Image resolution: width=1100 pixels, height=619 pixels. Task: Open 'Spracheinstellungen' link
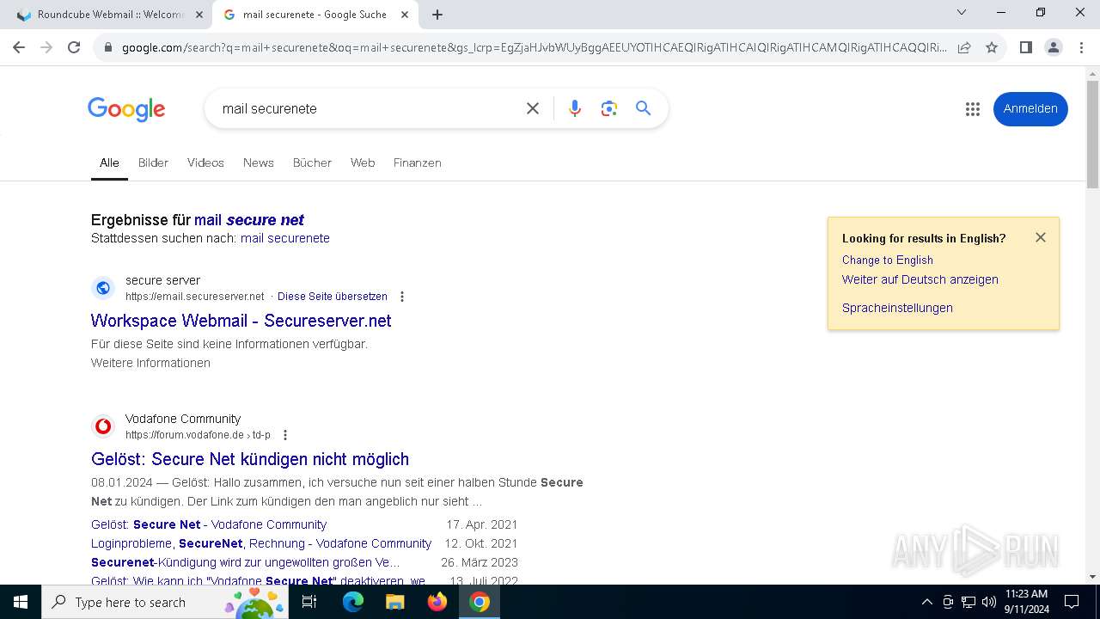897,308
